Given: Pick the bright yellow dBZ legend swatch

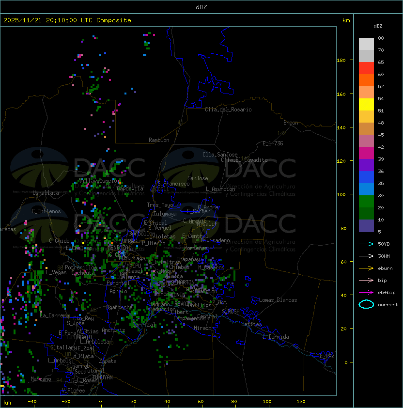Looking at the screenshot, I should pyautogui.click(x=366, y=104).
